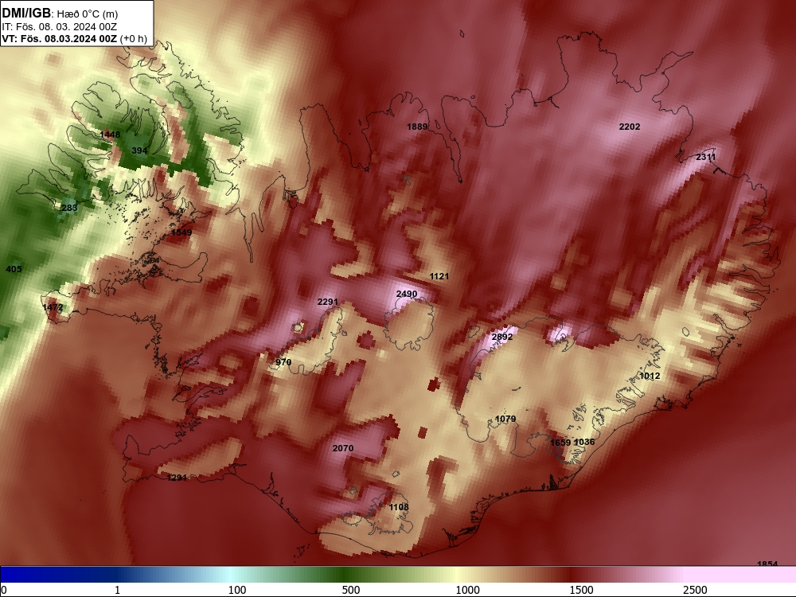The image size is (796, 597).
Task: Click the 2291 height value
Action: point(327,302)
